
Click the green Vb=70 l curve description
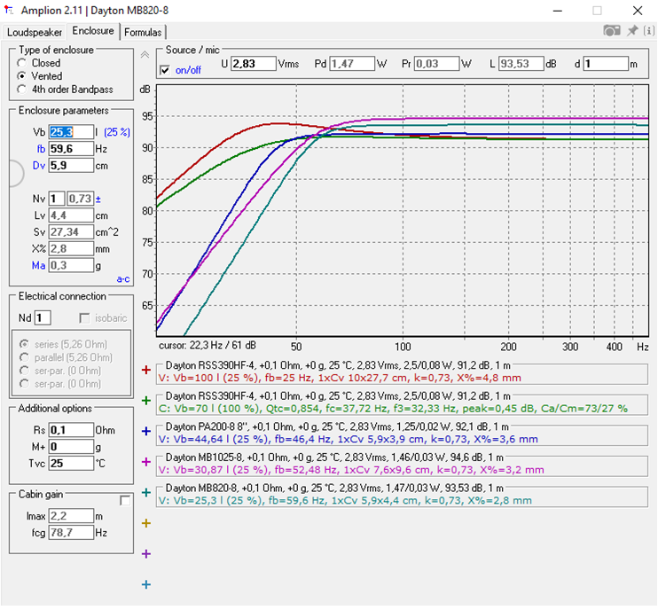(393, 409)
